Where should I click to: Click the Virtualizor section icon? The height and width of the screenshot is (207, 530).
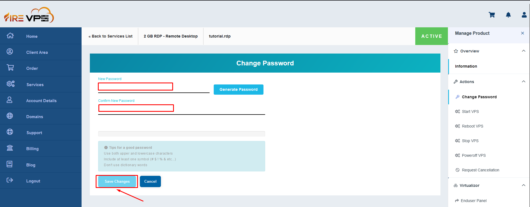(456, 185)
